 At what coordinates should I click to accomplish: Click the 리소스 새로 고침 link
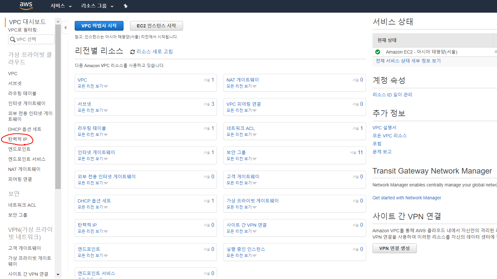coord(155,52)
